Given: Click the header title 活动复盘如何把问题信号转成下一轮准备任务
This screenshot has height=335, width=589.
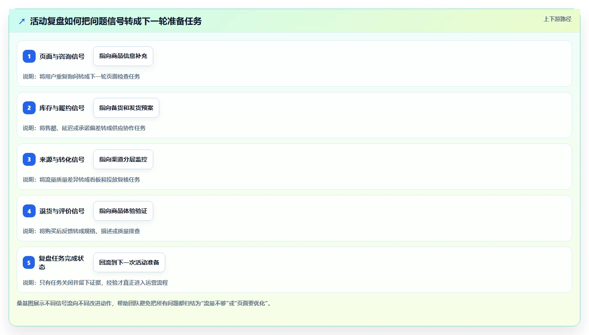Looking at the screenshot, I should 116,21.
